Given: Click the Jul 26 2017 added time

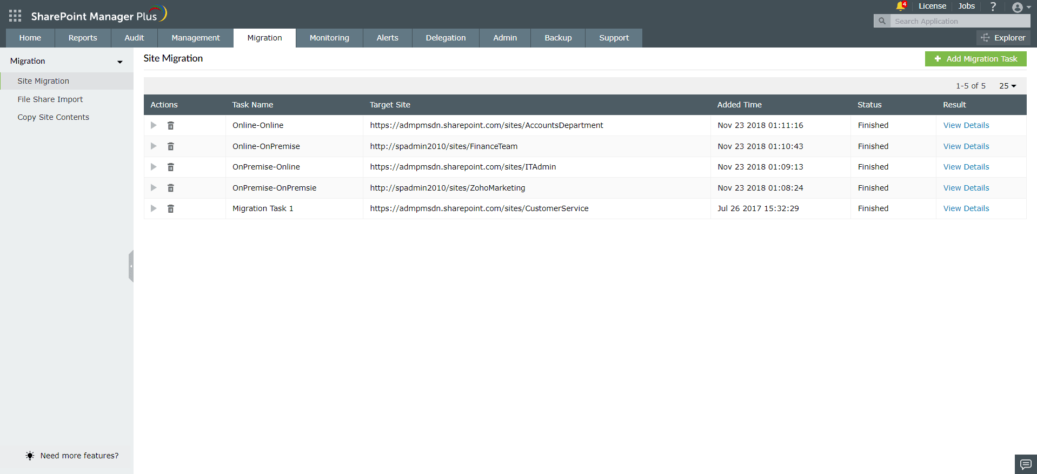Looking at the screenshot, I should [x=758, y=208].
